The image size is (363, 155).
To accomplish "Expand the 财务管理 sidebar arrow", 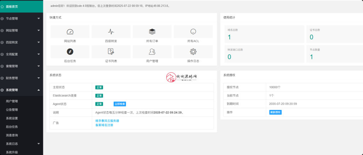I will pyautogui.click(x=39, y=78).
